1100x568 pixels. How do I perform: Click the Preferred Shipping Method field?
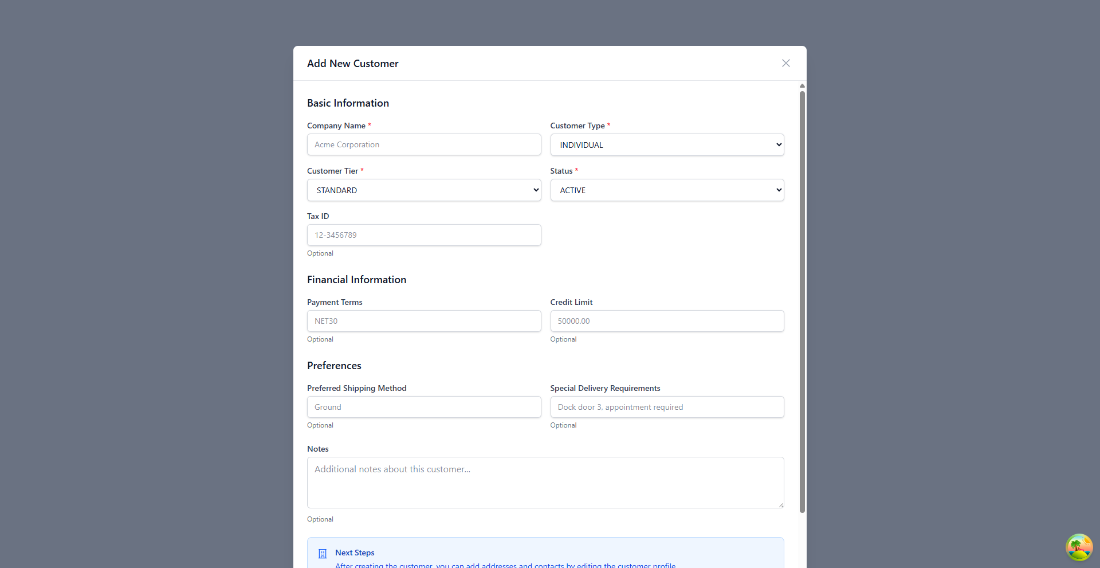pyautogui.click(x=423, y=407)
